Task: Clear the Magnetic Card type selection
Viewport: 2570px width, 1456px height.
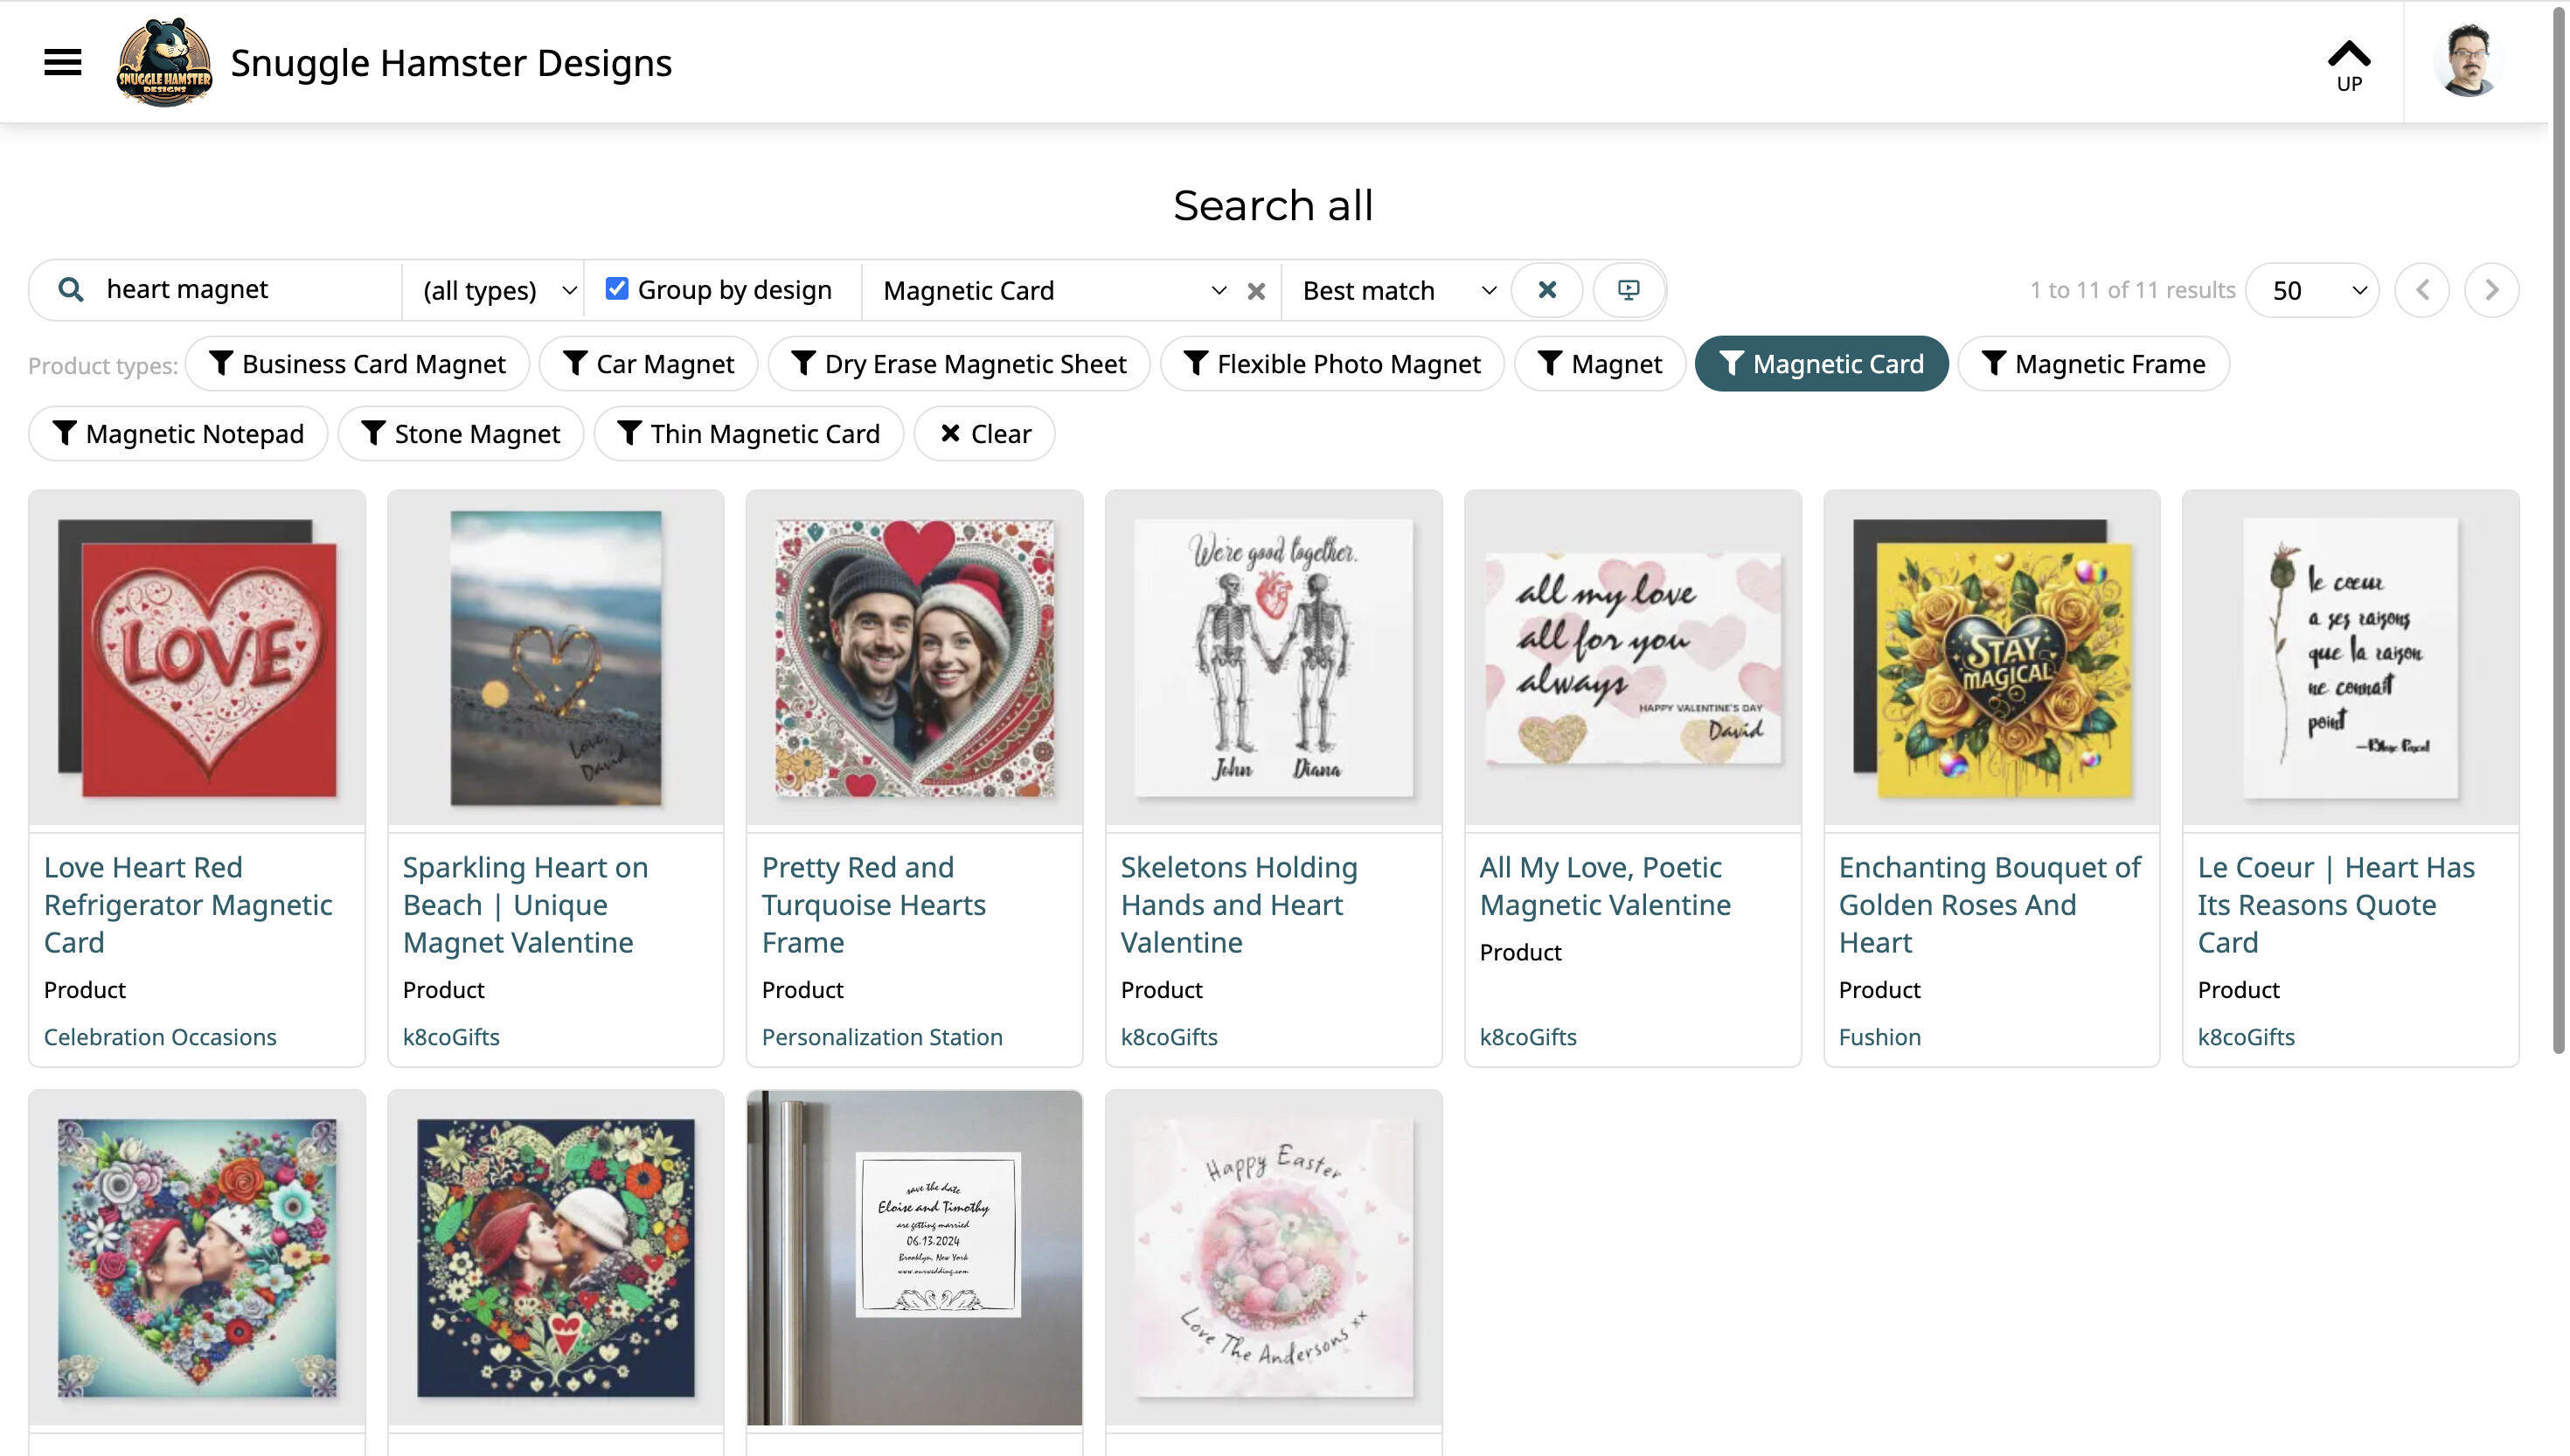Action: click(x=1256, y=291)
